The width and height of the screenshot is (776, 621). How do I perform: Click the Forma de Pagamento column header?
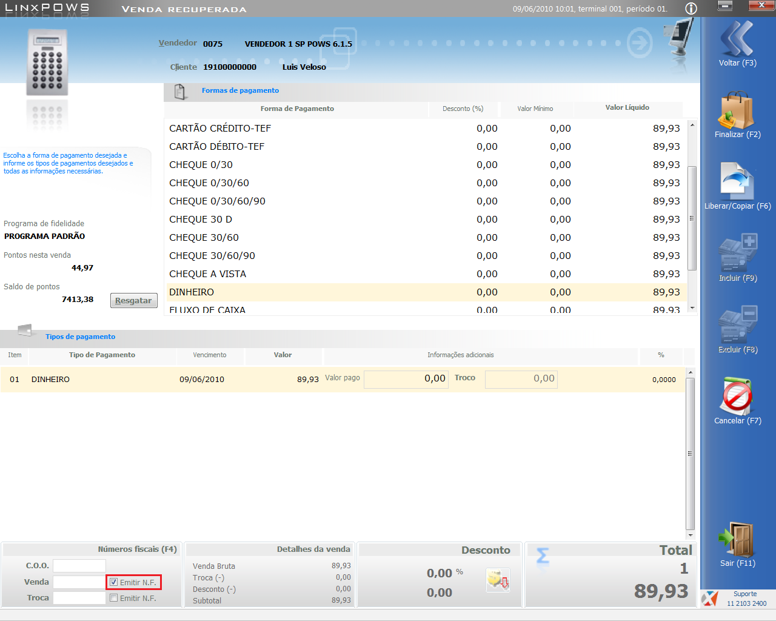tap(297, 109)
